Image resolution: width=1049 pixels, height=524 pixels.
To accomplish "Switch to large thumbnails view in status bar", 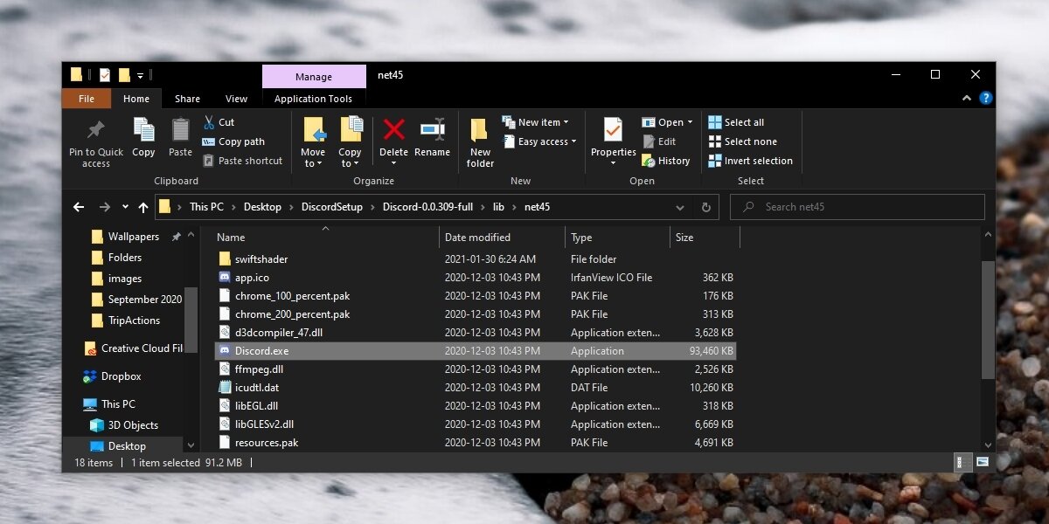I will [982, 462].
